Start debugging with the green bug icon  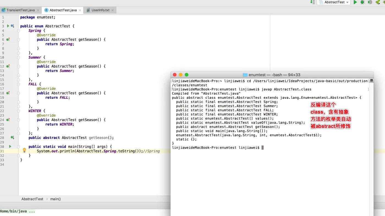[362, 2]
